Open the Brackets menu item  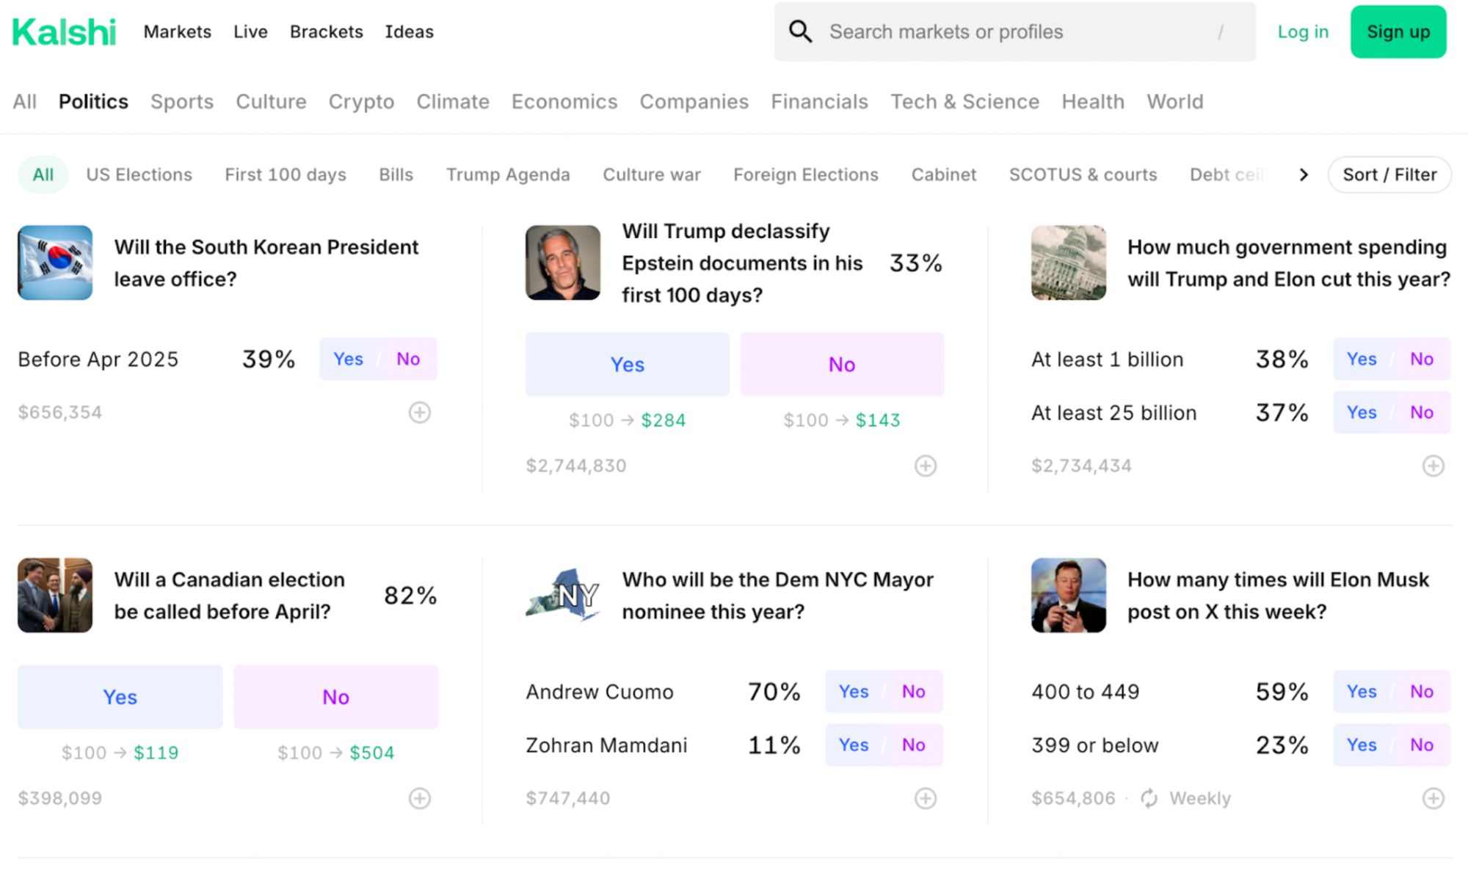(326, 32)
